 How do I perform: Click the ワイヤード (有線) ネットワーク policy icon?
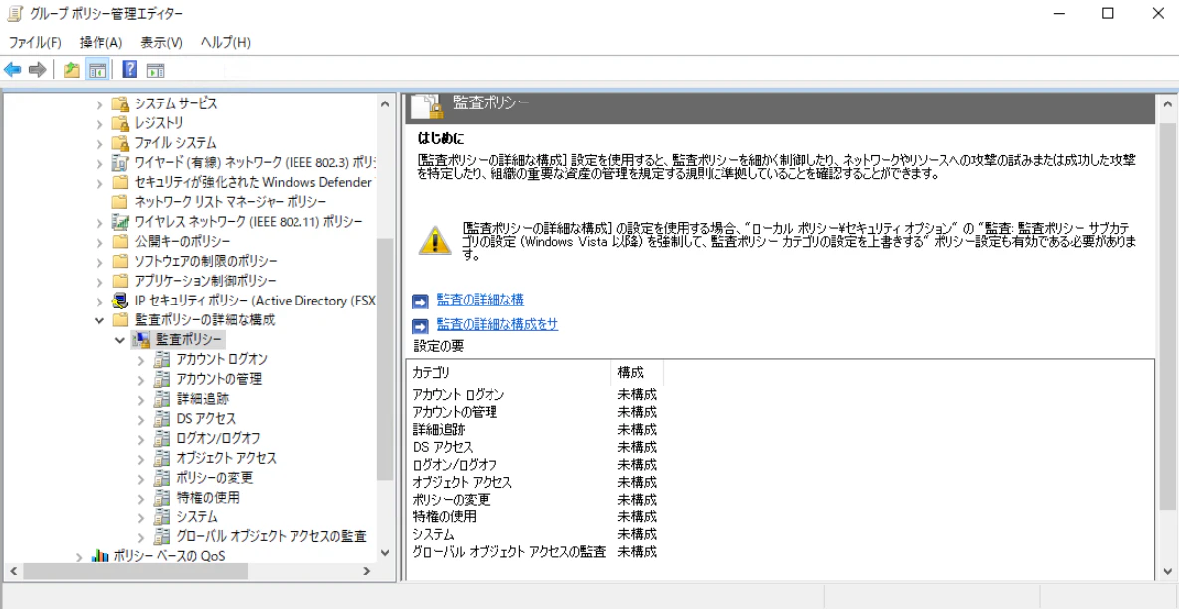(x=120, y=161)
